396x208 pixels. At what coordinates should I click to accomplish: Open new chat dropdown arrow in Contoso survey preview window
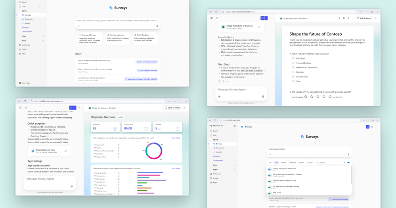click(x=266, y=18)
